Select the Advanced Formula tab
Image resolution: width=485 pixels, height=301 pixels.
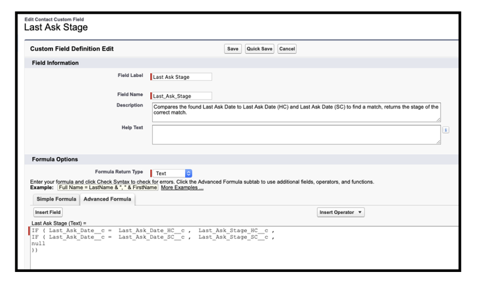107,199
